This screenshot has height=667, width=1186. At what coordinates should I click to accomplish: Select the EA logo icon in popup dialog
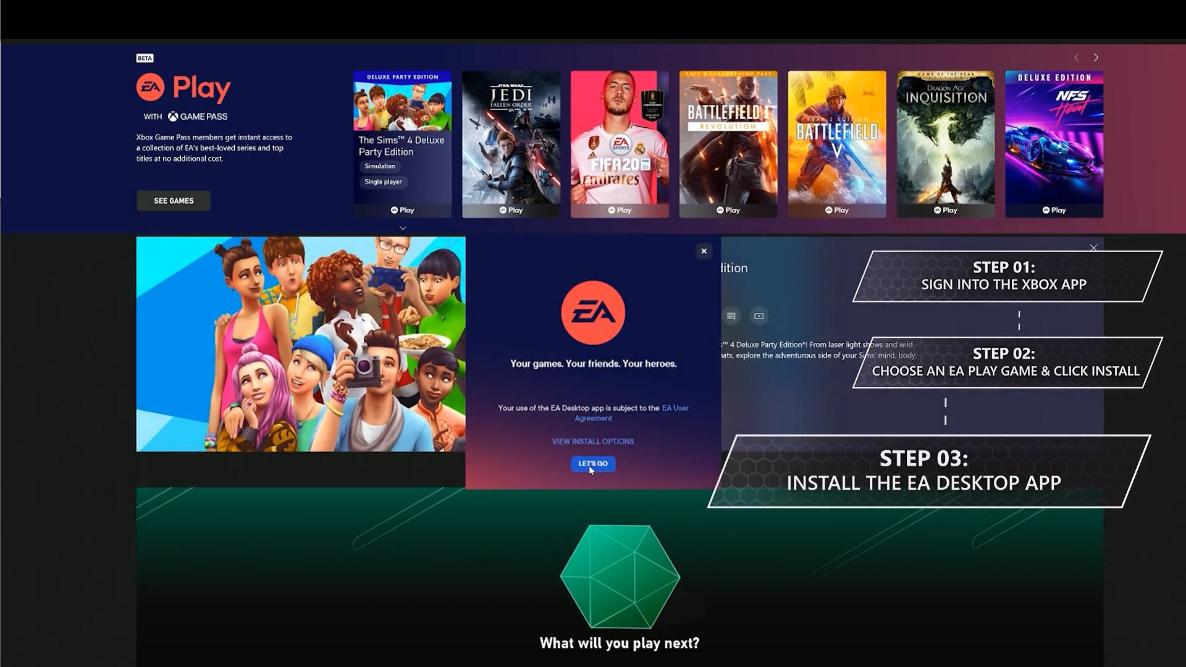coord(592,313)
